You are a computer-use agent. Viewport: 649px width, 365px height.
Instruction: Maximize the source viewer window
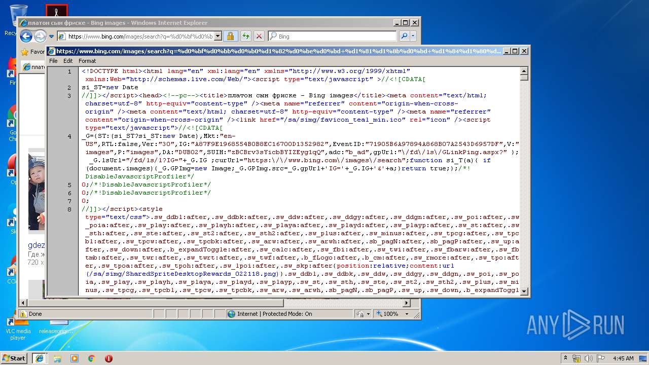click(x=515, y=51)
